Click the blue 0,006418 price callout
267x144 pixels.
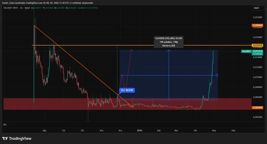[127, 90]
